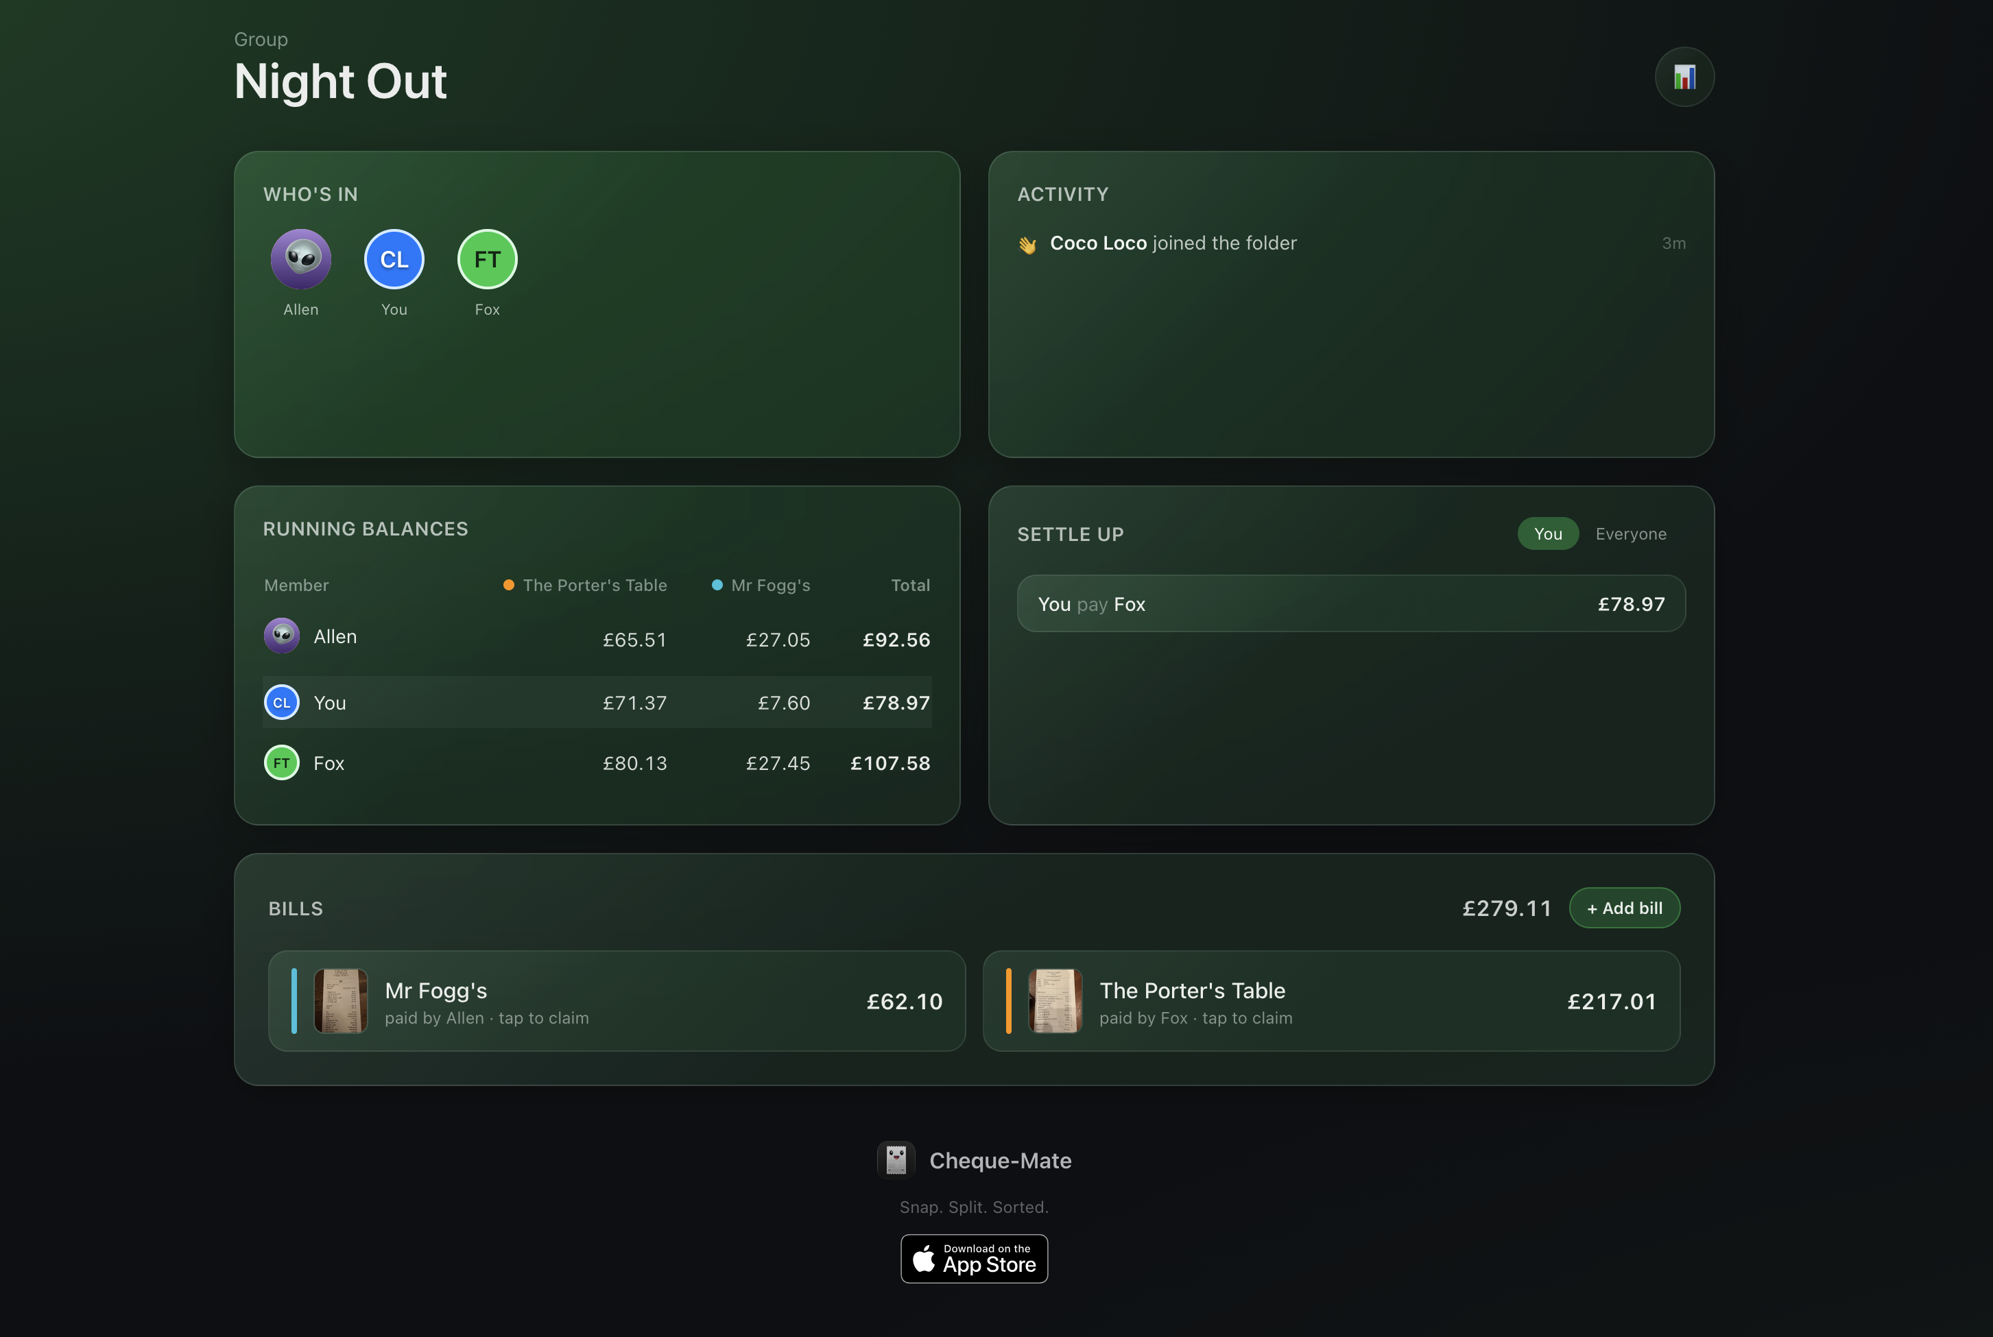The height and width of the screenshot is (1337, 1993).
Task: Click The Porter's Table column header
Action: point(595,585)
